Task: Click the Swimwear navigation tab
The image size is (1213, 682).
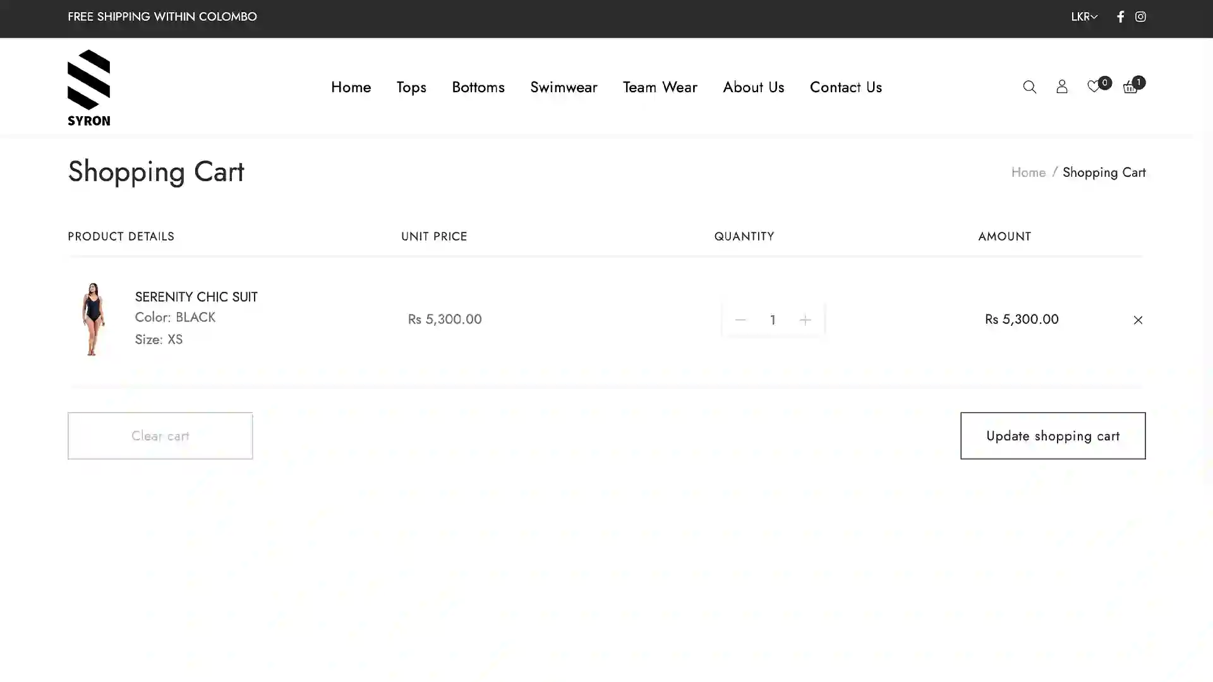Action: pos(564,87)
